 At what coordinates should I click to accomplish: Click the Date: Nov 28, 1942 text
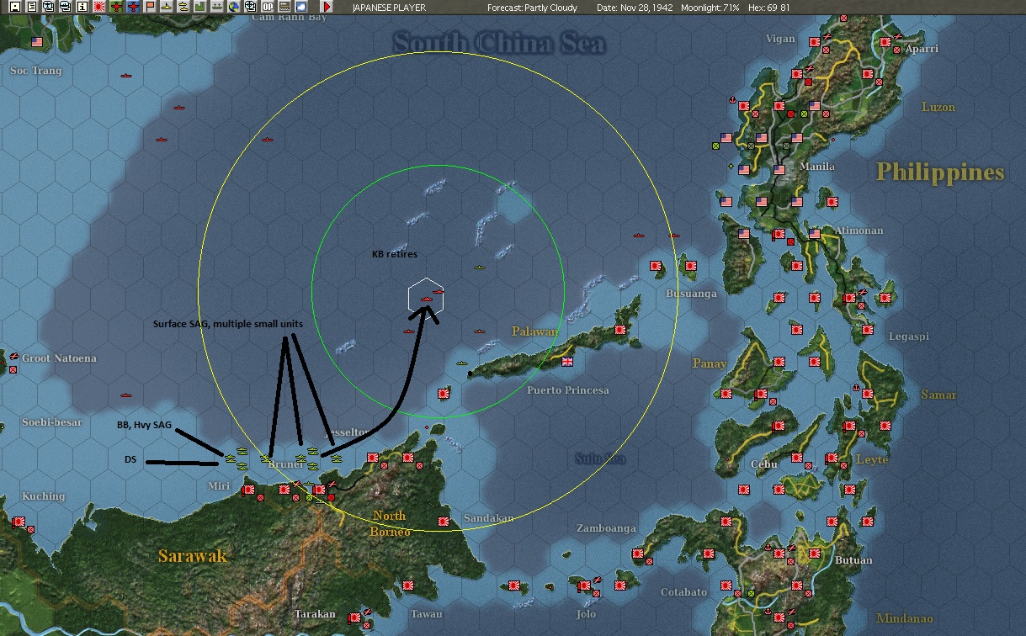(635, 8)
